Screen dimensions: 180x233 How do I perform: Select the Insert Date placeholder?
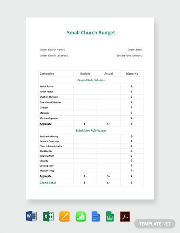click(135, 49)
